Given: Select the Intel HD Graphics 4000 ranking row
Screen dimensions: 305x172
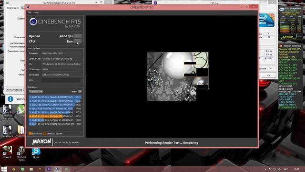Looking at the screenshot, I should click(x=55, y=124).
